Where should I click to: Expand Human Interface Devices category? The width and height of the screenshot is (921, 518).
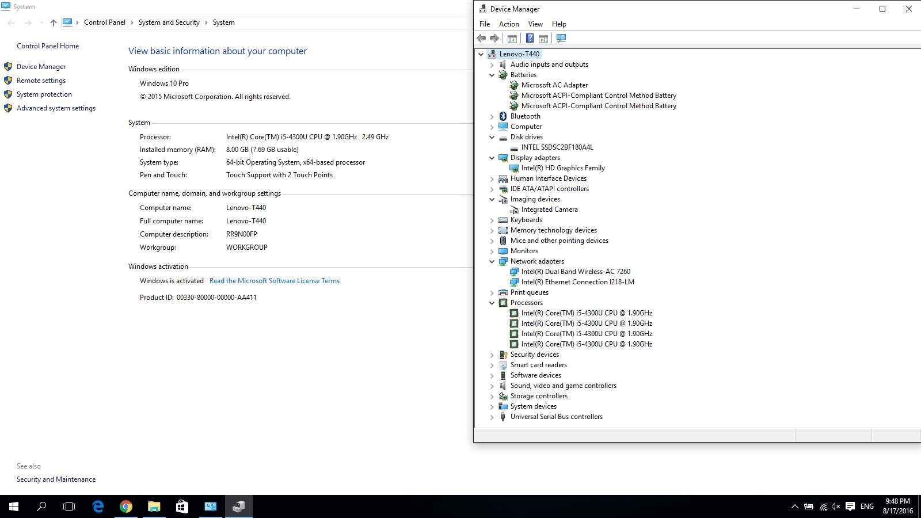click(x=492, y=179)
